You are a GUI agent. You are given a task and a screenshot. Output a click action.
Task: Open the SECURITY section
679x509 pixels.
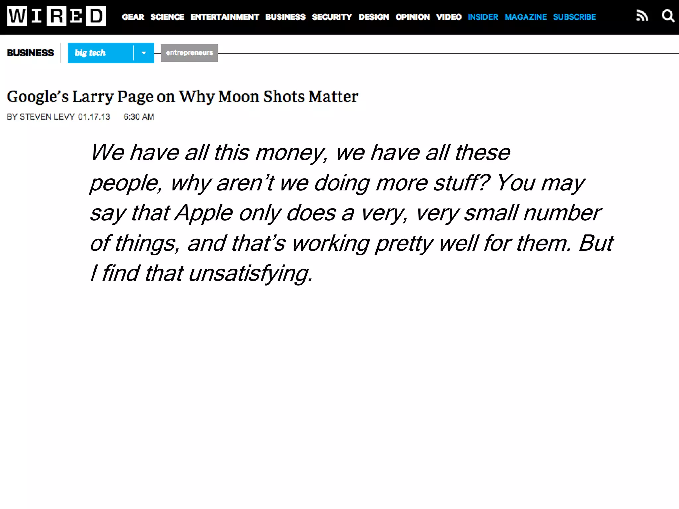tap(332, 17)
